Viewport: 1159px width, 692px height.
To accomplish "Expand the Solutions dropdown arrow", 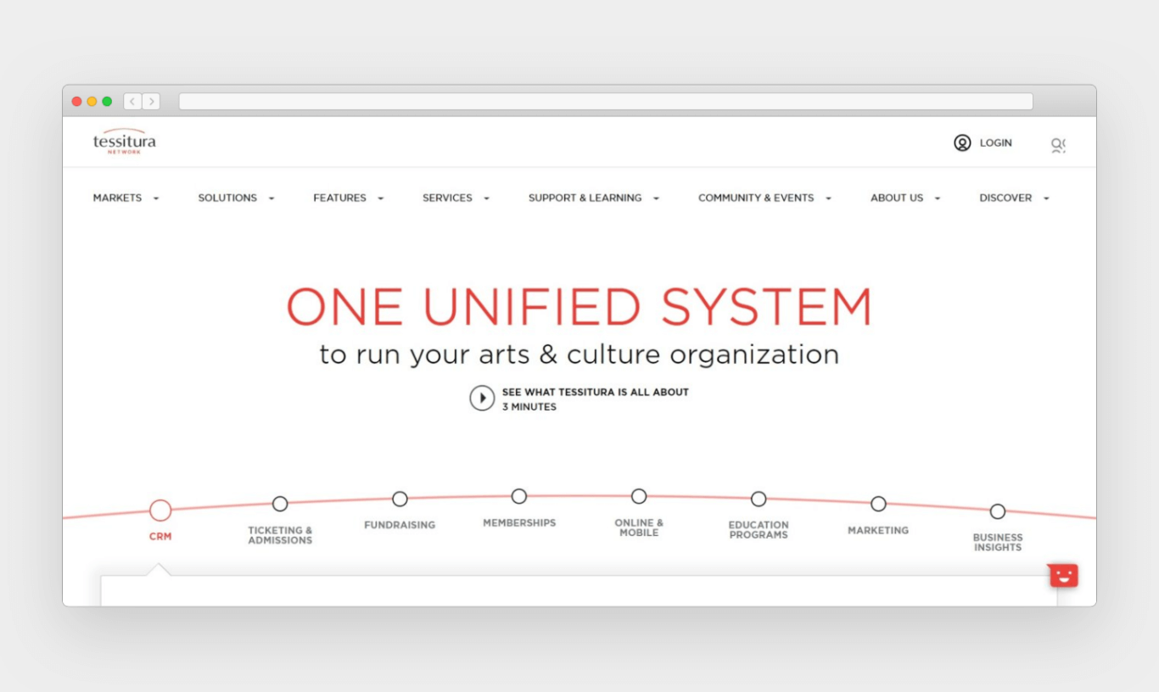I will pyautogui.click(x=272, y=198).
